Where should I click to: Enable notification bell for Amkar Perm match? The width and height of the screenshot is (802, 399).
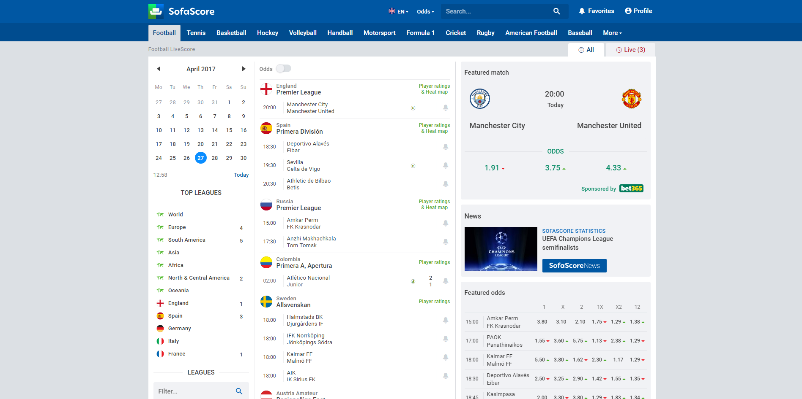click(x=445, y=224)
